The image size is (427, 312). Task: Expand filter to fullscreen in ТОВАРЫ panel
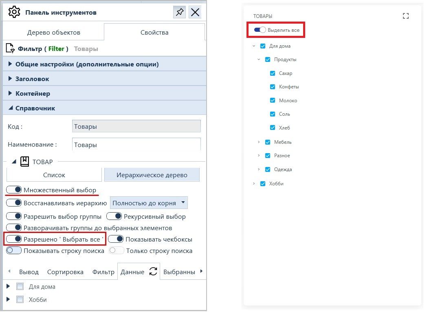(406, 16)
